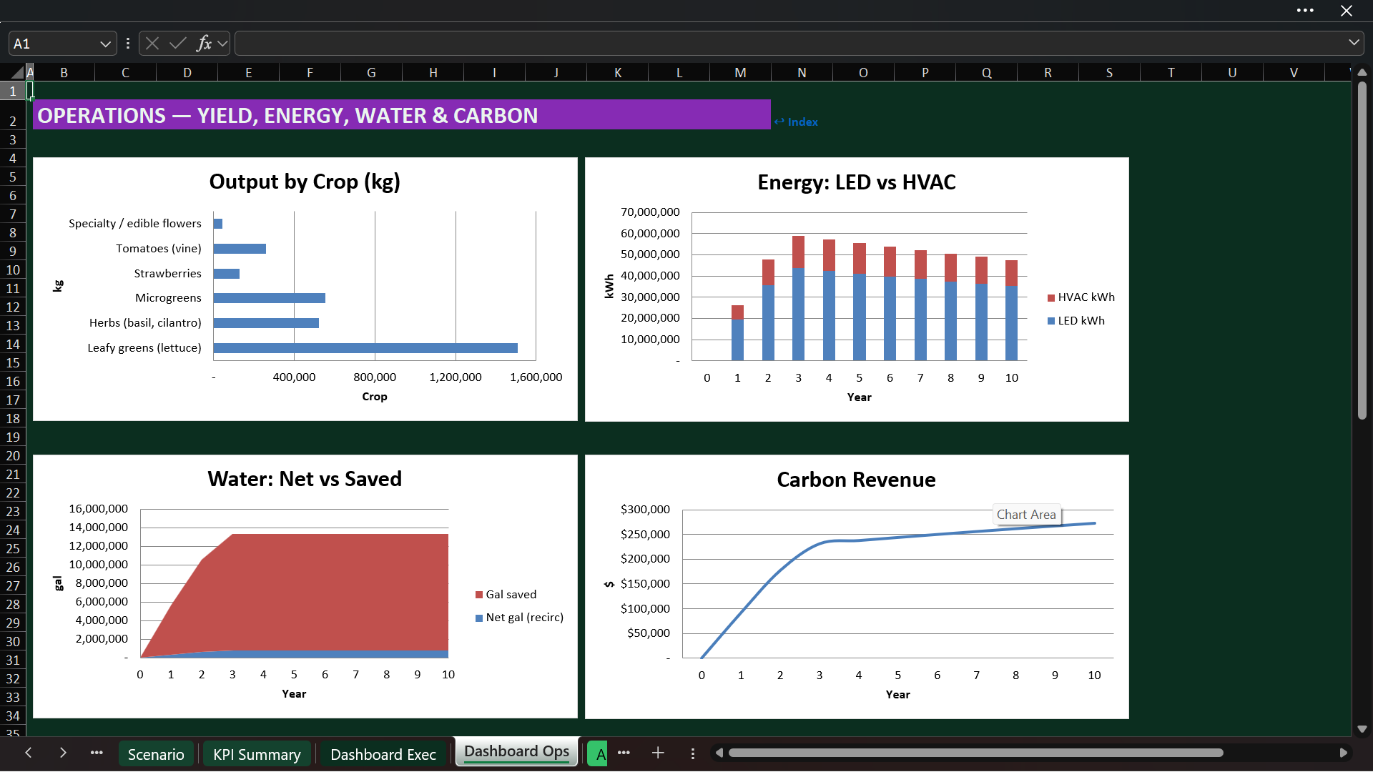Click the vertical scrollbar down arrow
This screenshot has width=1373, height=772.
point(1362,730)
